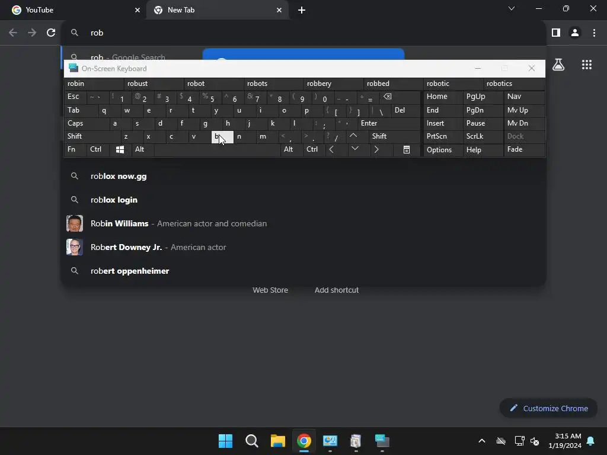Screen dimensions: 607x455
Task: Open Google apps grid icon
Action: click(587, 65)
